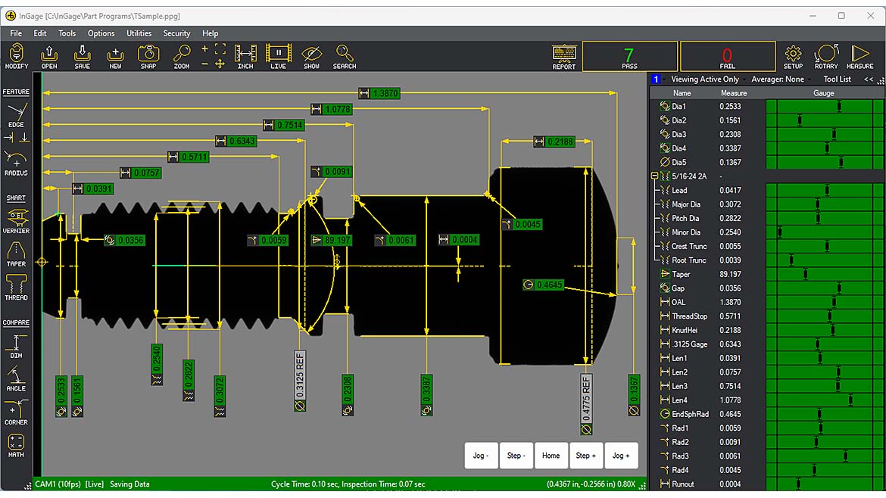Viewport: 886px width, 498px height.
Task: Select the Radius feature tool
Action: click(x=16, y=163)
